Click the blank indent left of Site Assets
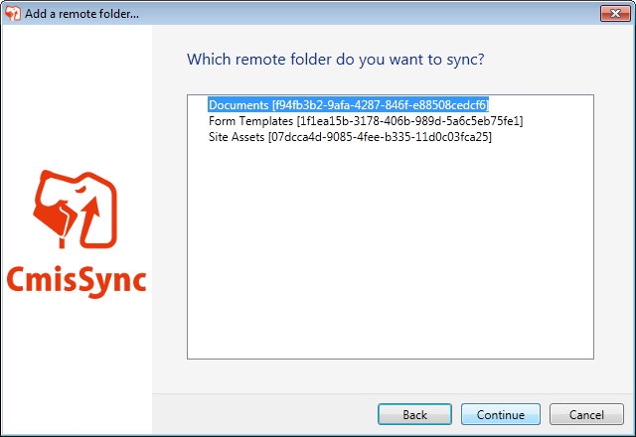 pyautogui.click(x=198, y=136)
